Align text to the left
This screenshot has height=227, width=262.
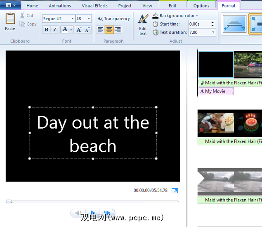(x=101, y=30)
